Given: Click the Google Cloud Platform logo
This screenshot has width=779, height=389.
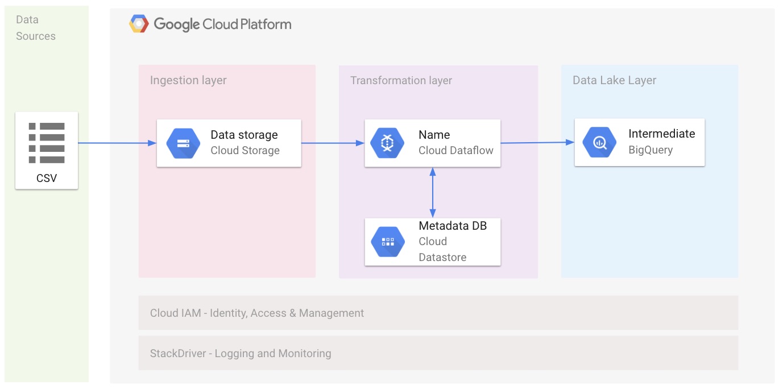Looking at the screenshot, I should [x=139, y=24].
